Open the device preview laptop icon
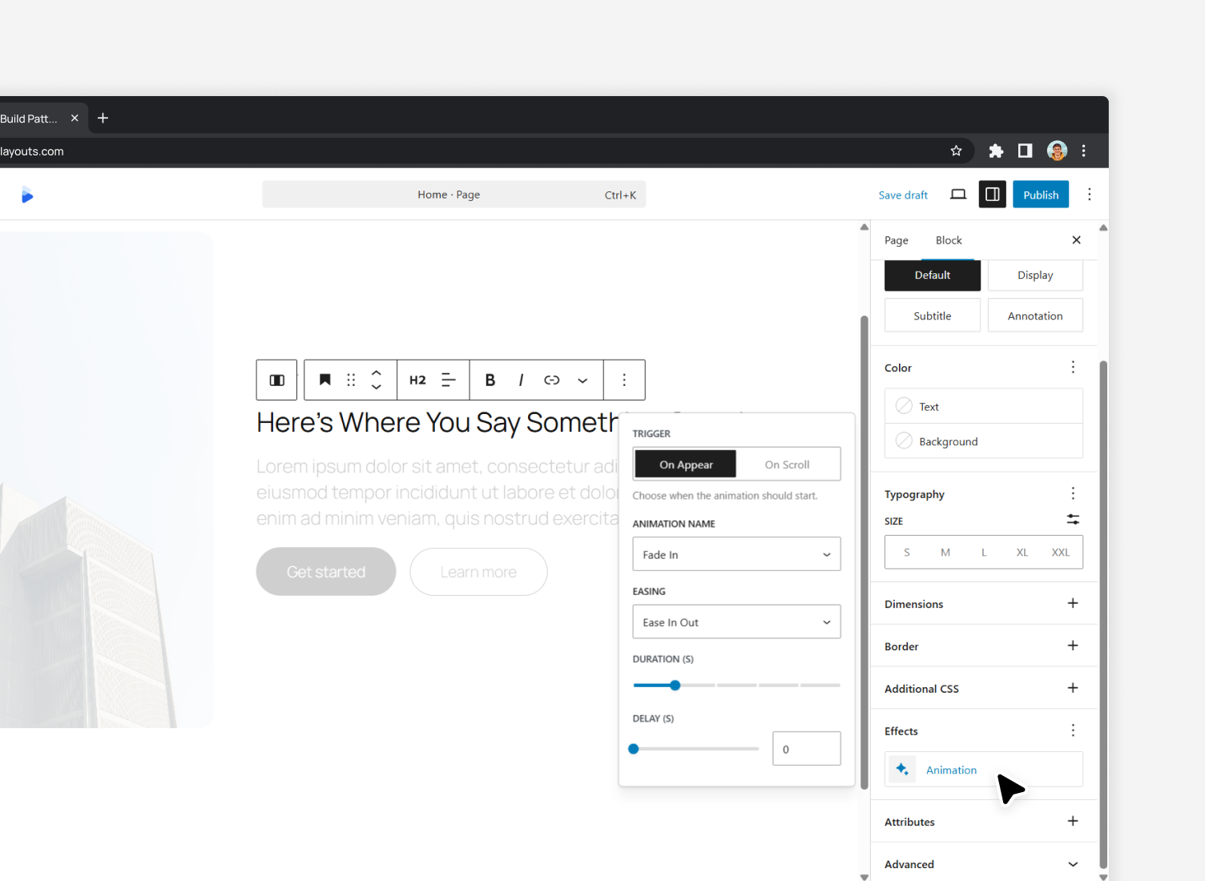This screenshot has width=1205, height=881. coord(958,195)
